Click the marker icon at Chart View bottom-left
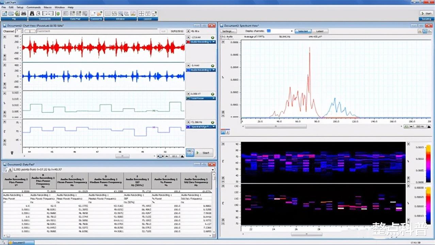435x245 pixels. pos(12,153)
